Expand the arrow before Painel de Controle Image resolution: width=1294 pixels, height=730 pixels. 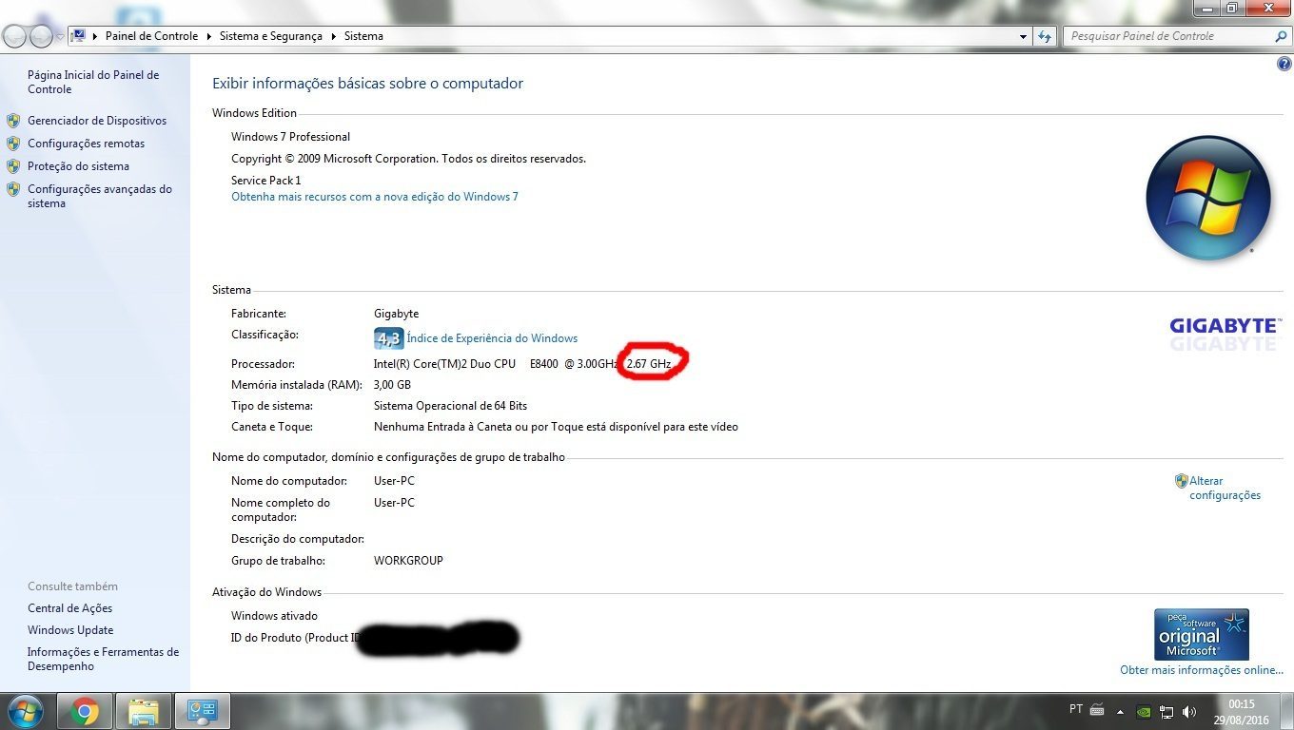point(95,36)
